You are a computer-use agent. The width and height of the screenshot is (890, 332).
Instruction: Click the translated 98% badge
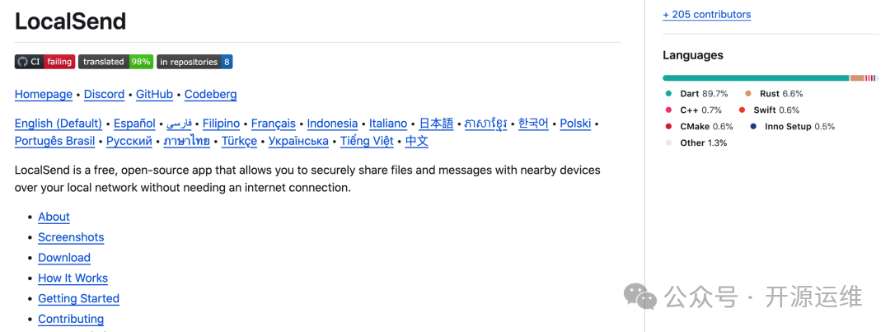116,62
